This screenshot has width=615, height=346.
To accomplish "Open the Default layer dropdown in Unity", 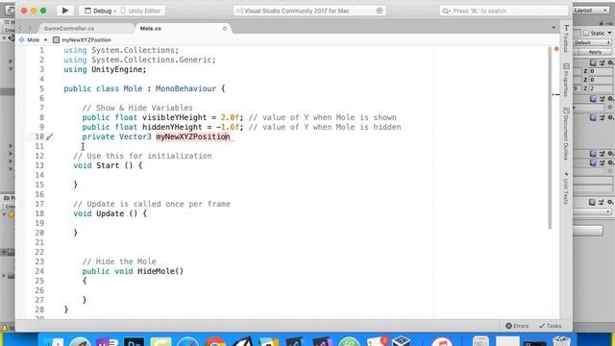I will pyautogui.click(x=592, y=42).
